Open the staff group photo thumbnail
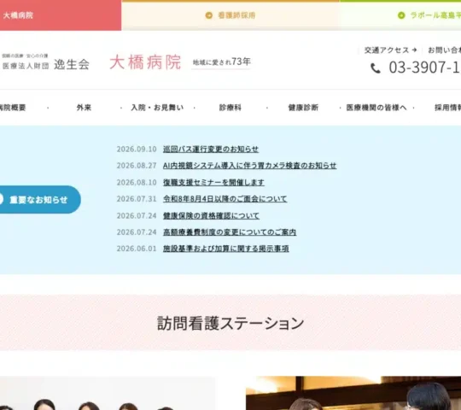Screen dimensions: 461x410 pos(108,393)
